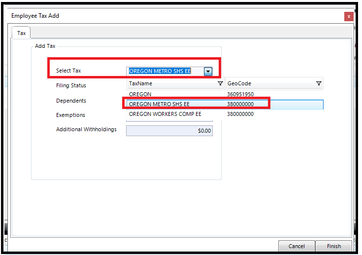Image resolution: width=362 pixels, height=255 pixels.
Task: Click the GeoCode of OREGON WORKERS COMP EE
Action: coord(240,114)
